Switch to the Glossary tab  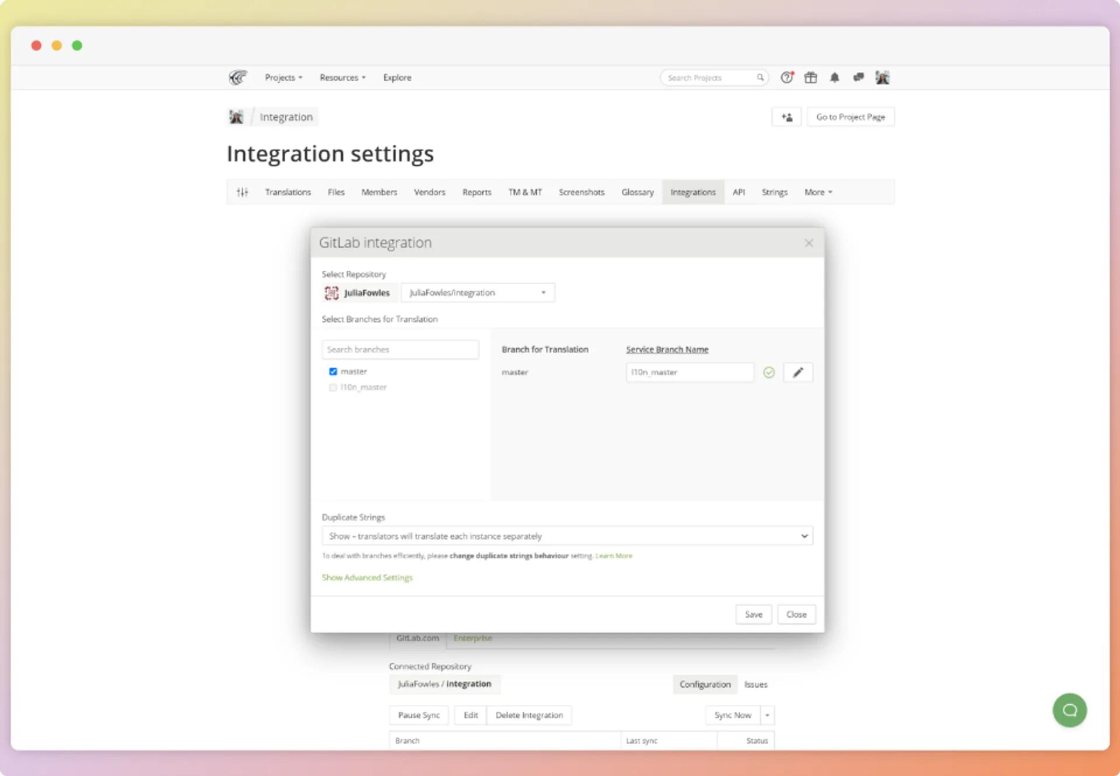(638, 192)
